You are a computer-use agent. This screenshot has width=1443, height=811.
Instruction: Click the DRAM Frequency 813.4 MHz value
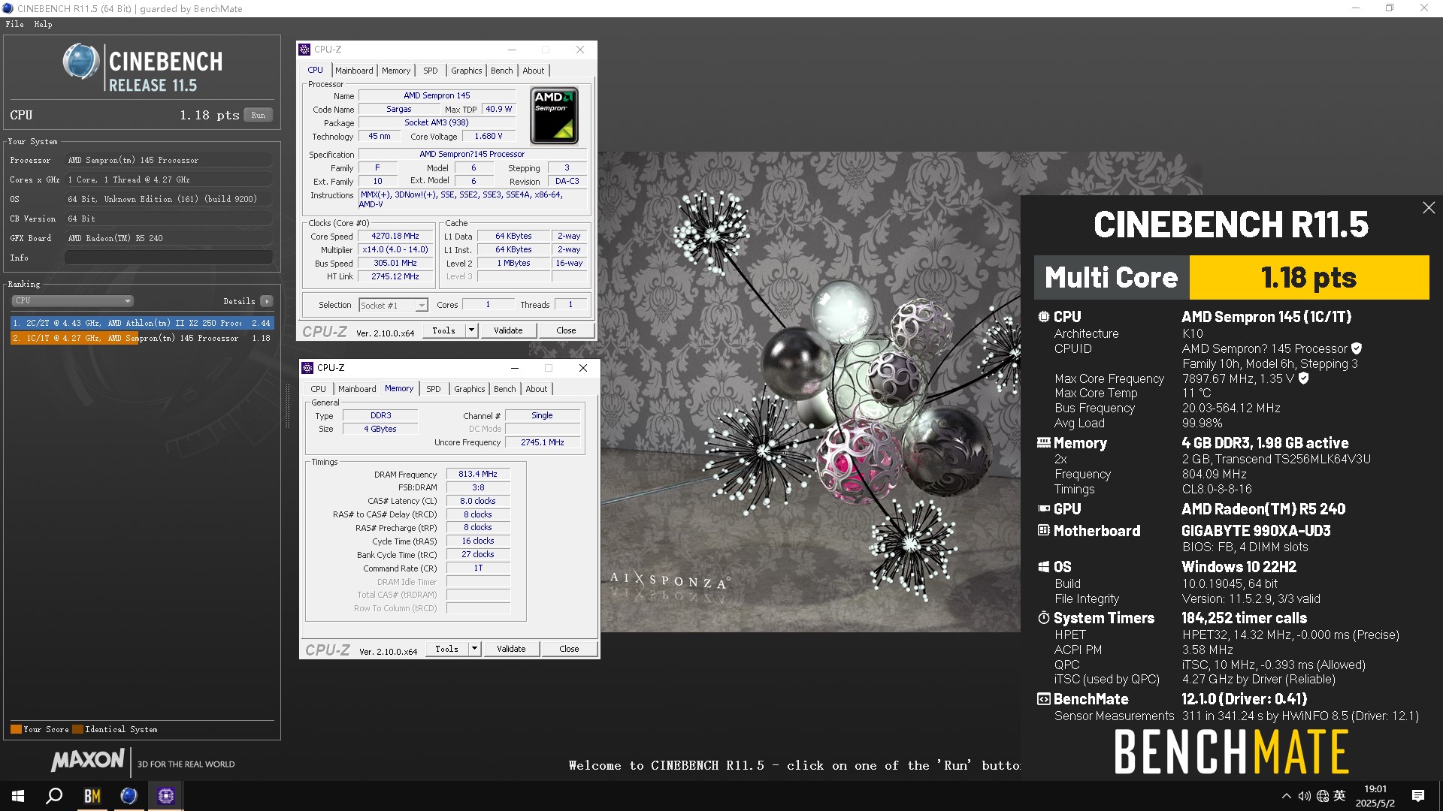click(478, 474)
